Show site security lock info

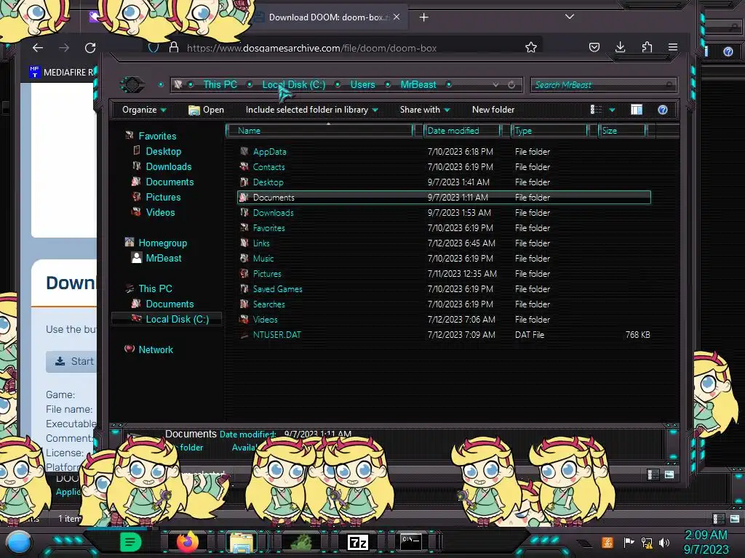(174, 47)
